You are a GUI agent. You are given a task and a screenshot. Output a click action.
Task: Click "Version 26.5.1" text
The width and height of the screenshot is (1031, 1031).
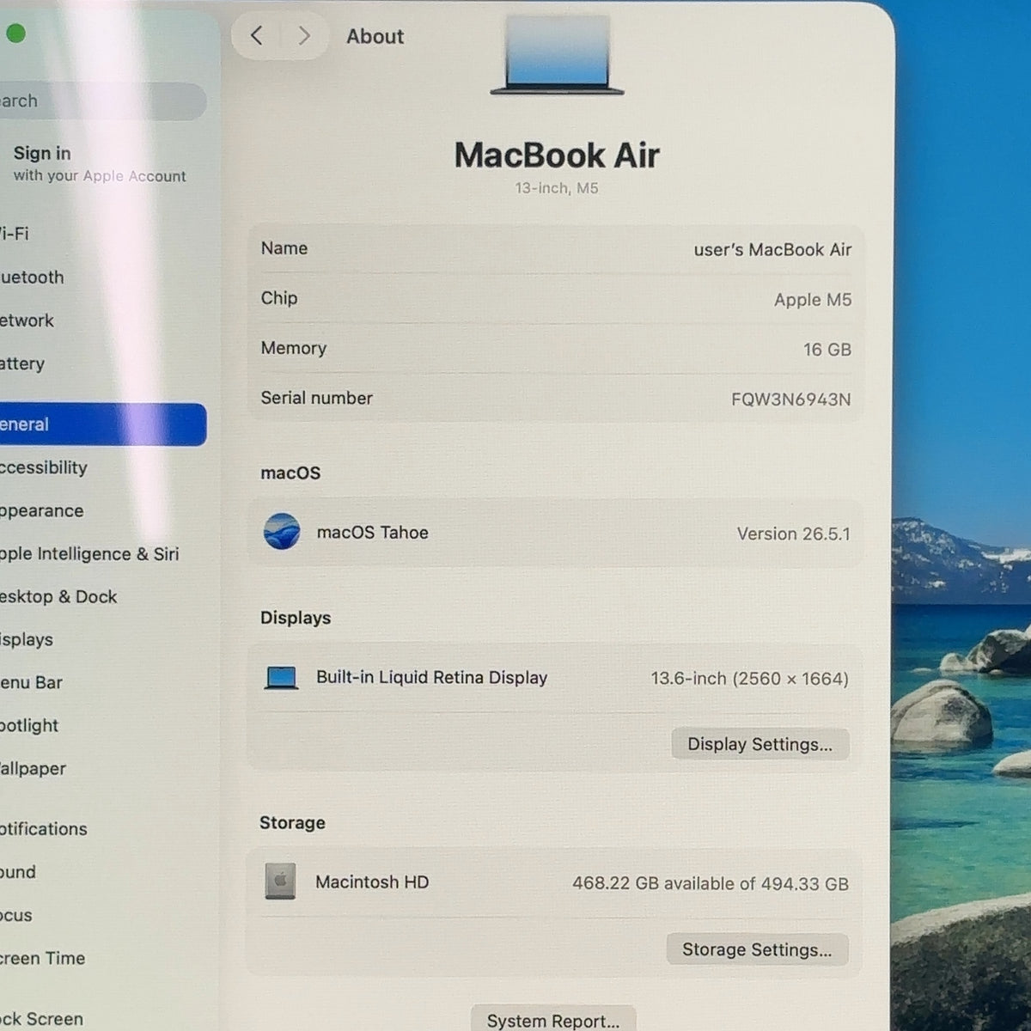point(794,534)
